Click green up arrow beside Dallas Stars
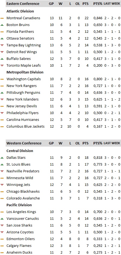Viewport: 121px width, 255px height. pos(2,158)
